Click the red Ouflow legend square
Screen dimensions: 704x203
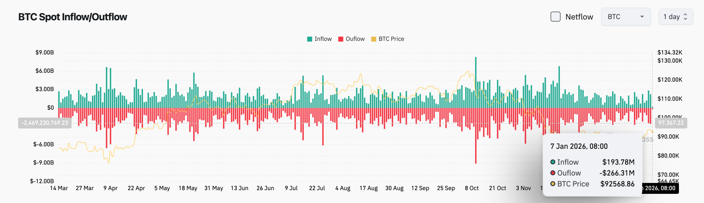[341, 39]
